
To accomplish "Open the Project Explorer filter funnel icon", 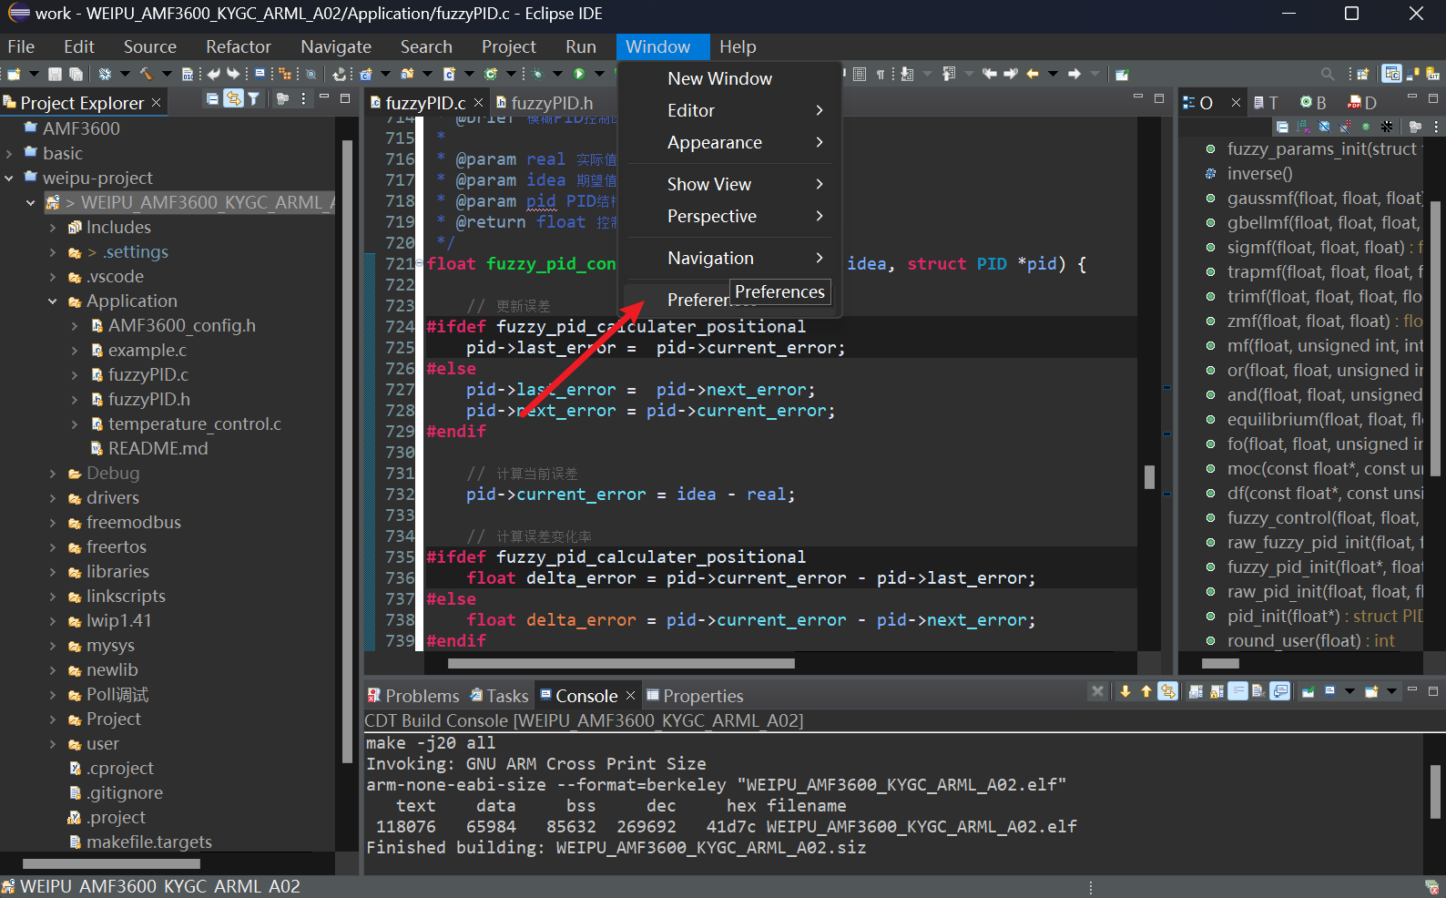I will coord(254,99).
